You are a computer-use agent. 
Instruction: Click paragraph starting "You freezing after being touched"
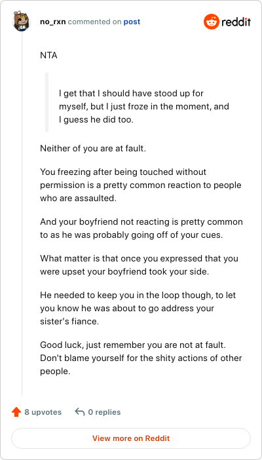point(141,185)
